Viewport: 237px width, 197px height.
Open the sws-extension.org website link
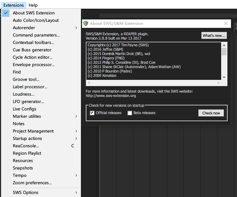click(x=111, y=96)
